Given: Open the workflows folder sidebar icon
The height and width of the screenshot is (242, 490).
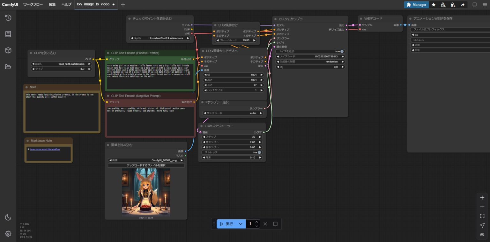Looking at the screenshot, I should (x=8, y=67).
